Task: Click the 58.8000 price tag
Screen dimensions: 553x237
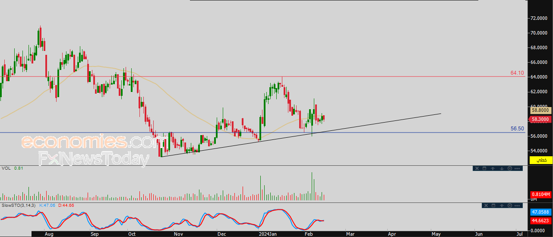Action: coord(541,111)
